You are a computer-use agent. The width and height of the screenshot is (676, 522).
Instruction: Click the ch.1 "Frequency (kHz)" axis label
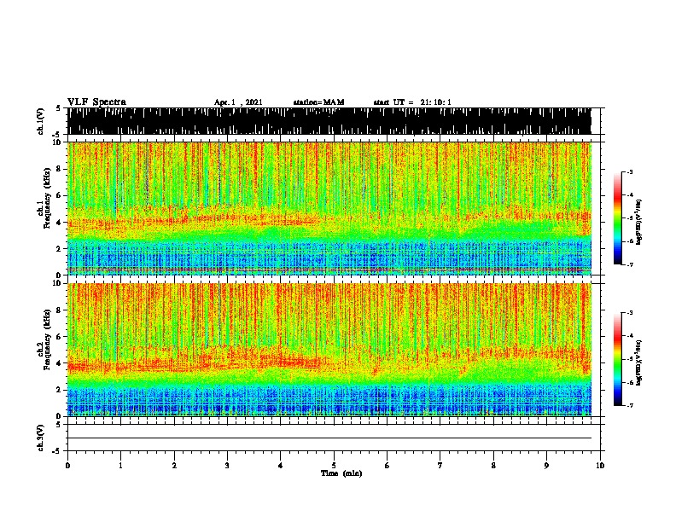(47, 199)
